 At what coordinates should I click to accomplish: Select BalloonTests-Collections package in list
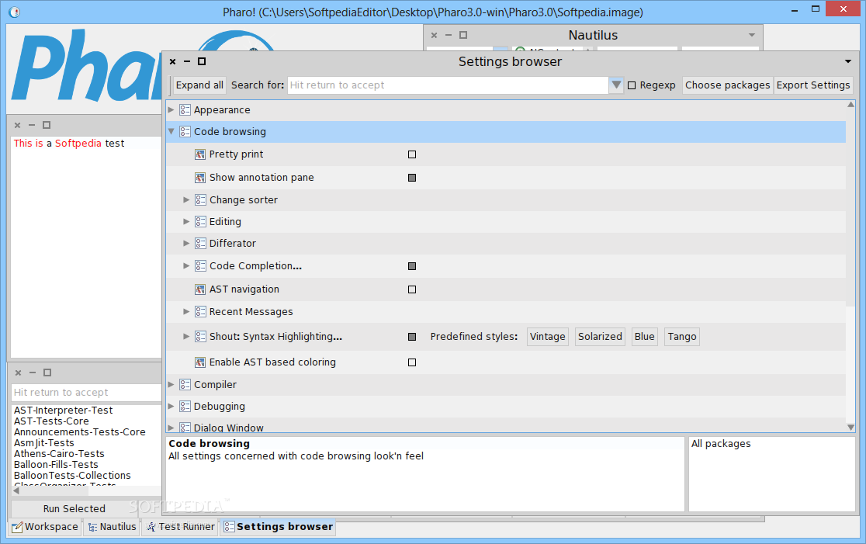(x=72, y=476)
